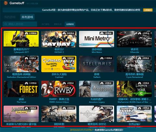Open the Cuphead game thumbnail
This screenshot has height=132, width=156.
click(59, 64)
